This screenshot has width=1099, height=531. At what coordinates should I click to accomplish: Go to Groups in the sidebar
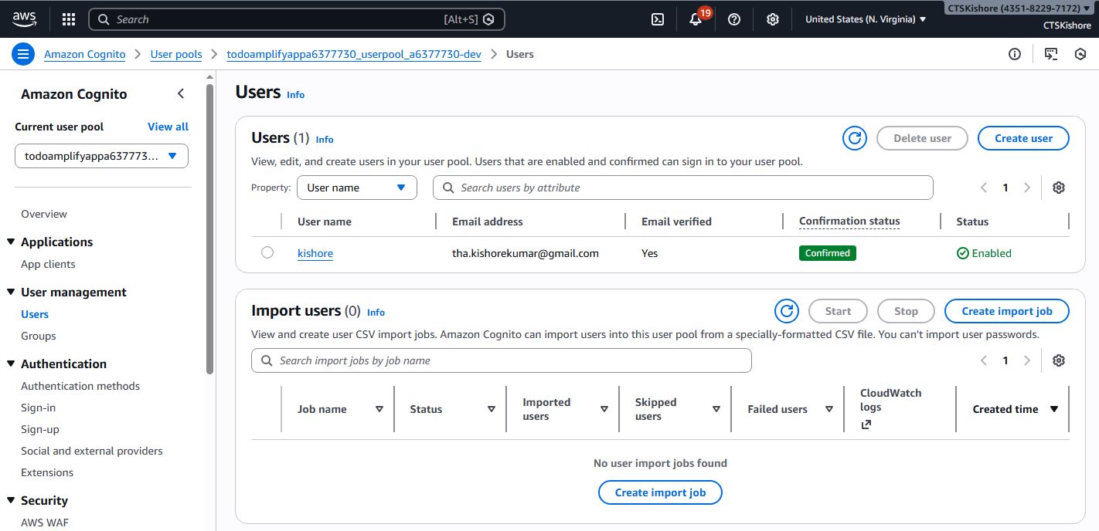[x=39, y=336]
